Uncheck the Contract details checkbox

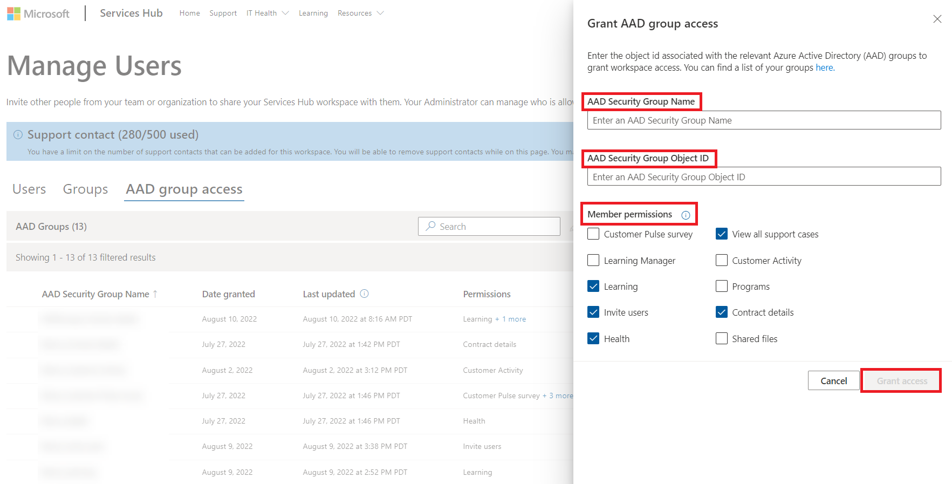tap(722, 312)
